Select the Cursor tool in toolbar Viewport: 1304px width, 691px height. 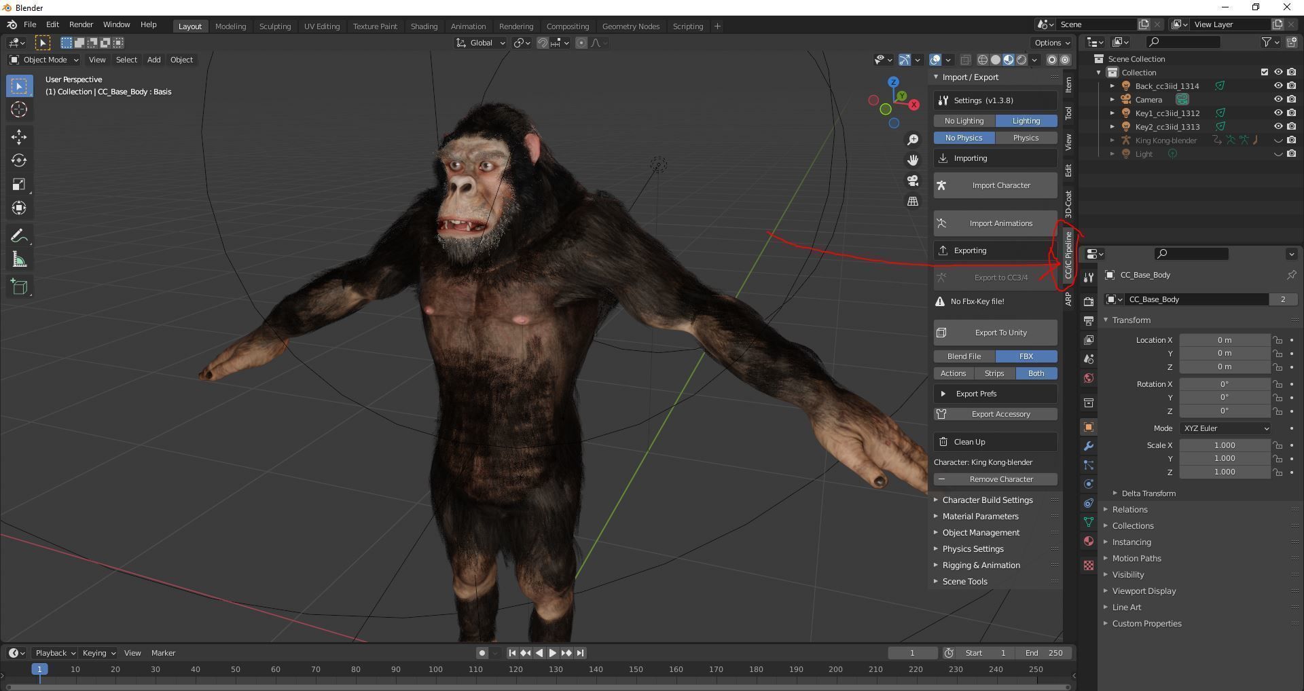[x=19, y=109]
